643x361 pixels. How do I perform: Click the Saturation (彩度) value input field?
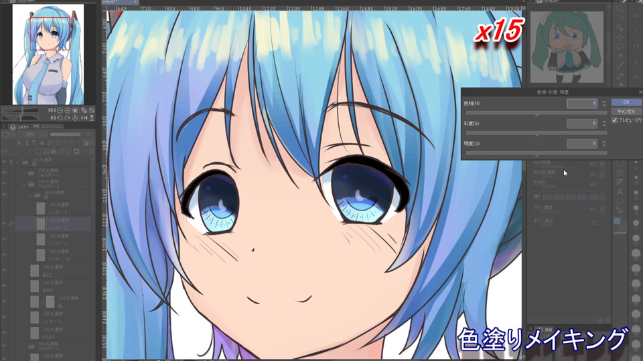click(582, 123)
